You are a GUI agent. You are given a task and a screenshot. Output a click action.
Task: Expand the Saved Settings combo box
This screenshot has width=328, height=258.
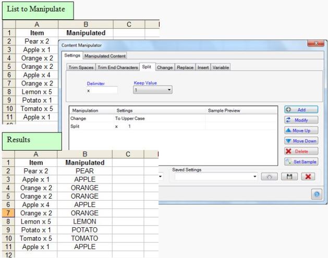click(256, 178)
